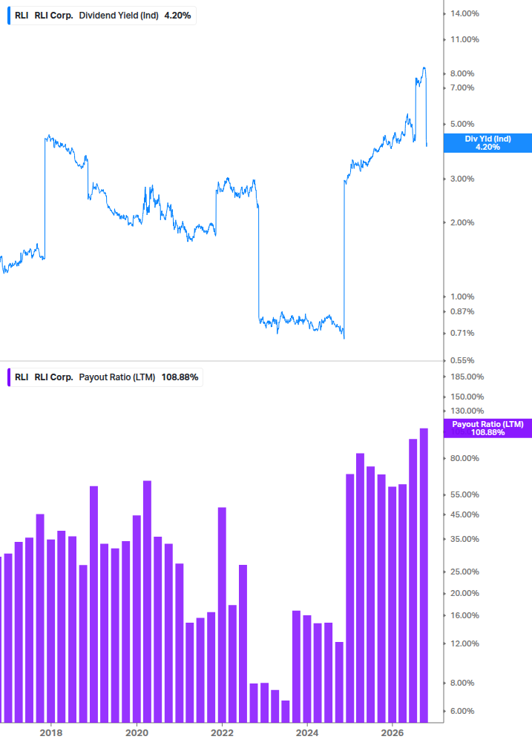The image size is (532, 745).
Task: Click the 150.00% payout ratio axis label
Action: (467, 397)
